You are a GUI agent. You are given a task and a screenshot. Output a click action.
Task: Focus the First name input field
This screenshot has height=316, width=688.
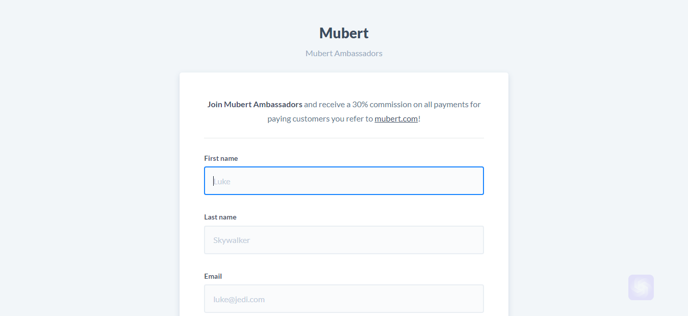[344, 181]
